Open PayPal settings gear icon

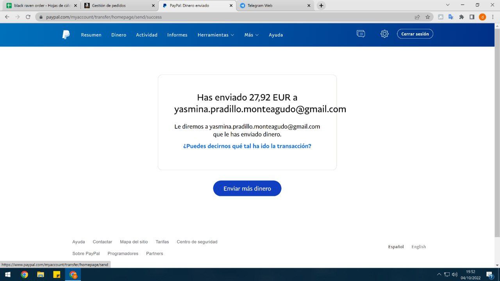[x=384, y=34]
